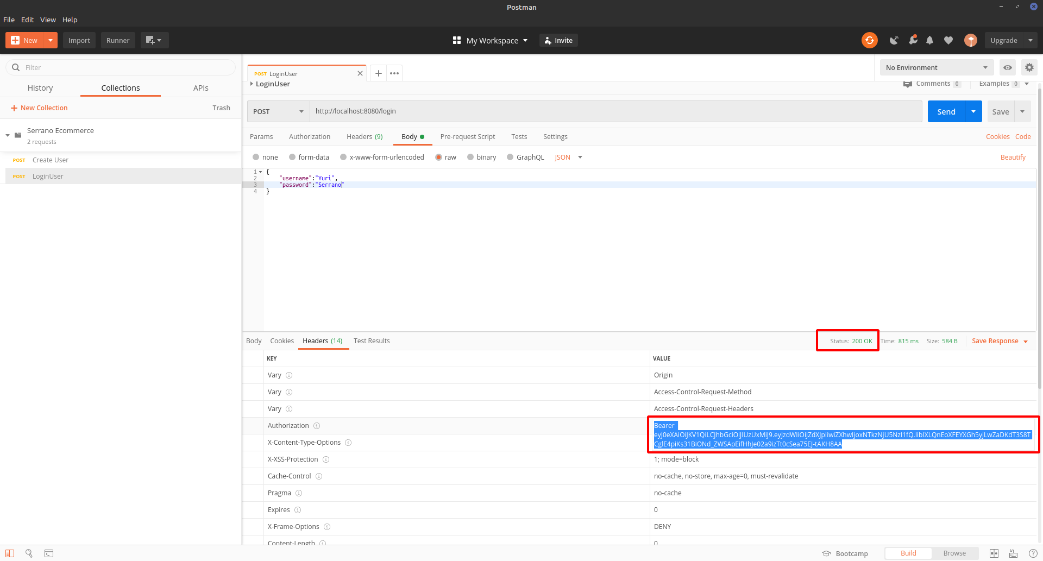This screenshot has width=1043, height=561.
Task: Add a new request tab
Action: (379, 73)
